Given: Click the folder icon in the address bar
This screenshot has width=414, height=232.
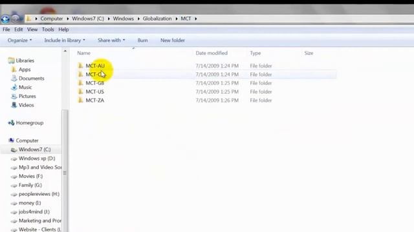Looking at the screenshot, I should pyautogui.click(x=28, y=19).
